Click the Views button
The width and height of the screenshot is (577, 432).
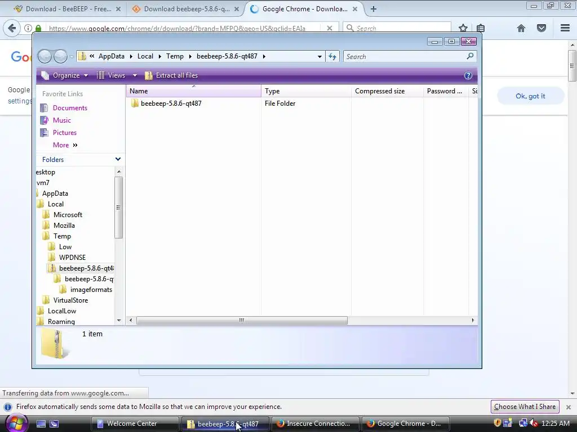(111, 75)
